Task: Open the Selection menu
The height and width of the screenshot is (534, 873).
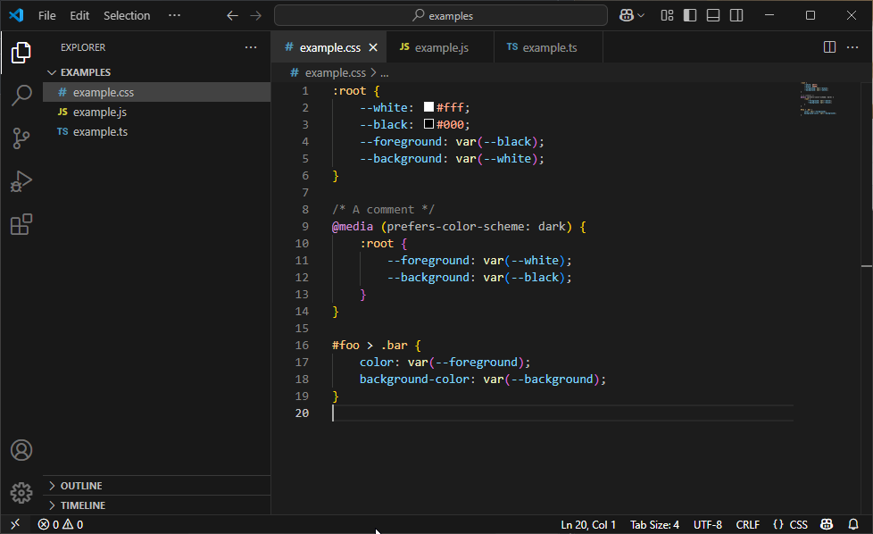Action: click(127, 15)
